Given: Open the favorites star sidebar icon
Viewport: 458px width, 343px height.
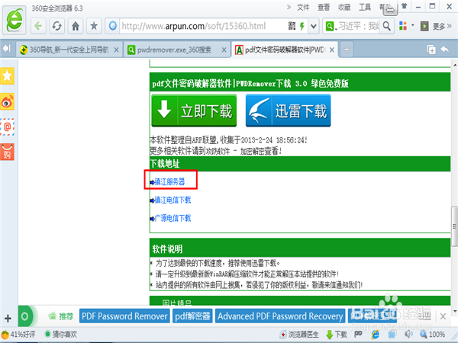Looking at the screenshot, I should [x=8, y=76].
